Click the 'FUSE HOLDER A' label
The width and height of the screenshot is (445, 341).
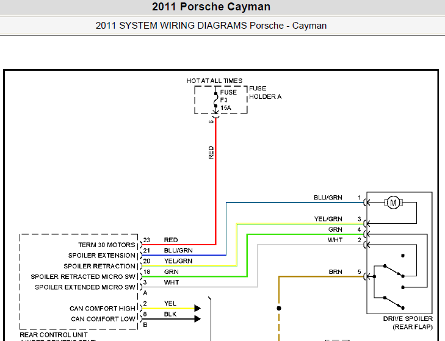266,93
